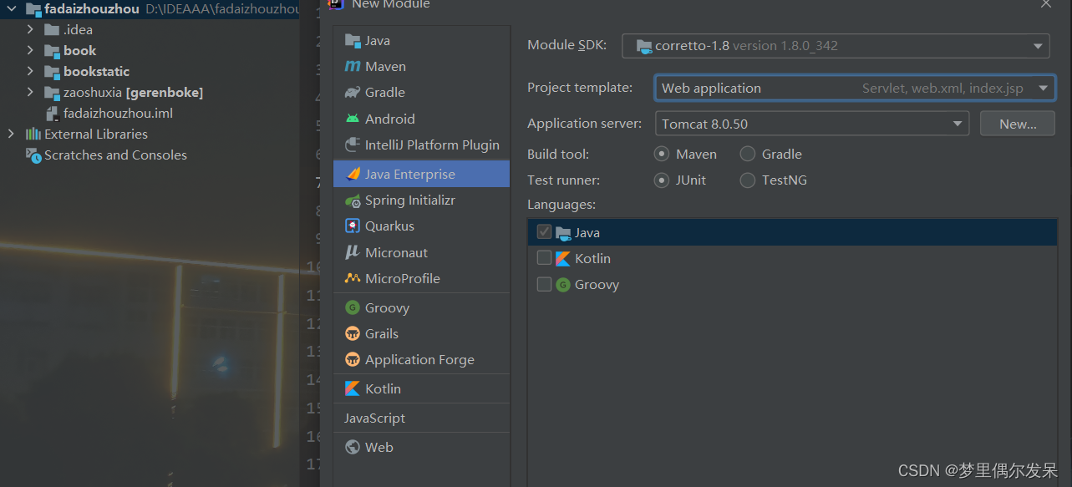Image resolution: width=1072 pixels, height=487 pixels.
Task: Expand the book module
Action: [31, 50]
